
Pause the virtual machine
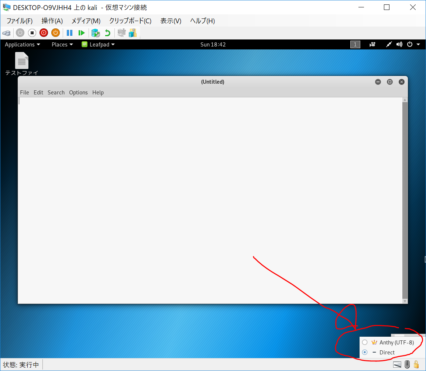[69, 33]
